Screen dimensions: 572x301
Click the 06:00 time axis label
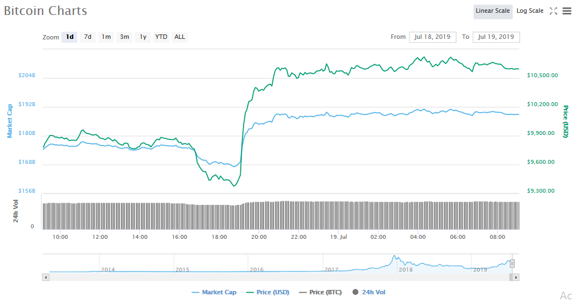point(458,237)
